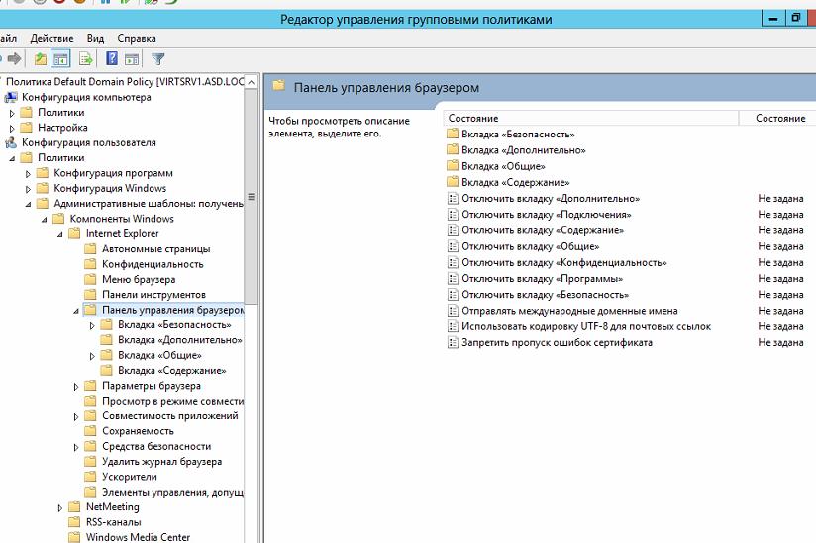Expand Вкладка «Общие» in the tree
The height and width of the screenshot is (543, 816).
(93, 356)
